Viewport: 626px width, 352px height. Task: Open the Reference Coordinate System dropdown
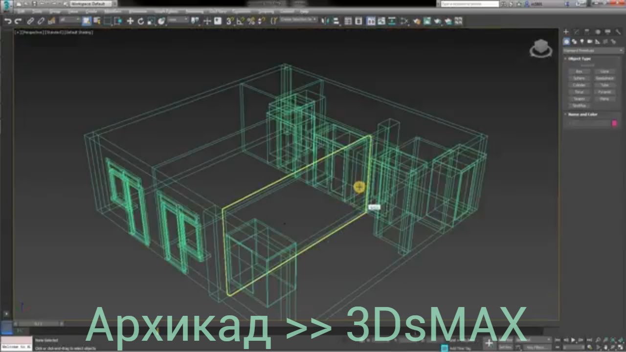click(x=178, y=21)
